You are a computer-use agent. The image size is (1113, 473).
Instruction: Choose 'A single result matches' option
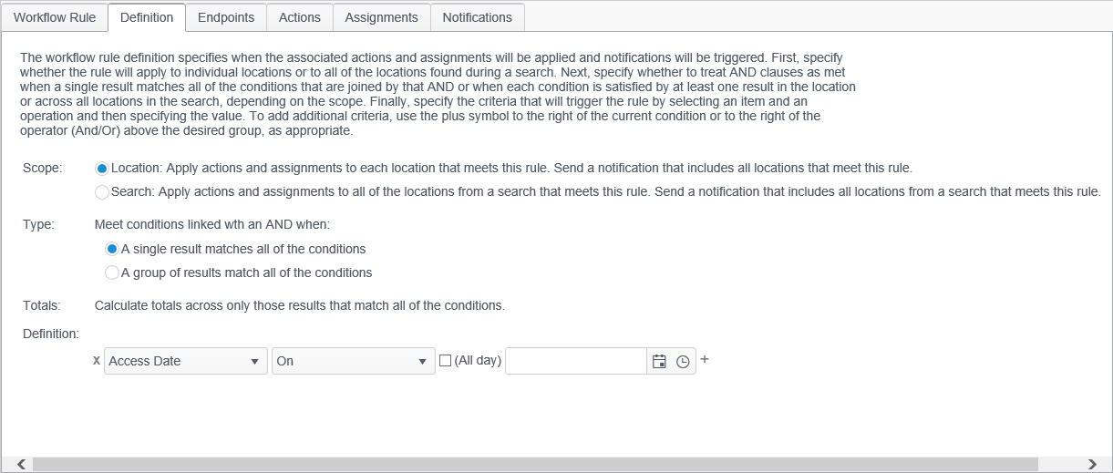point(112,249)
